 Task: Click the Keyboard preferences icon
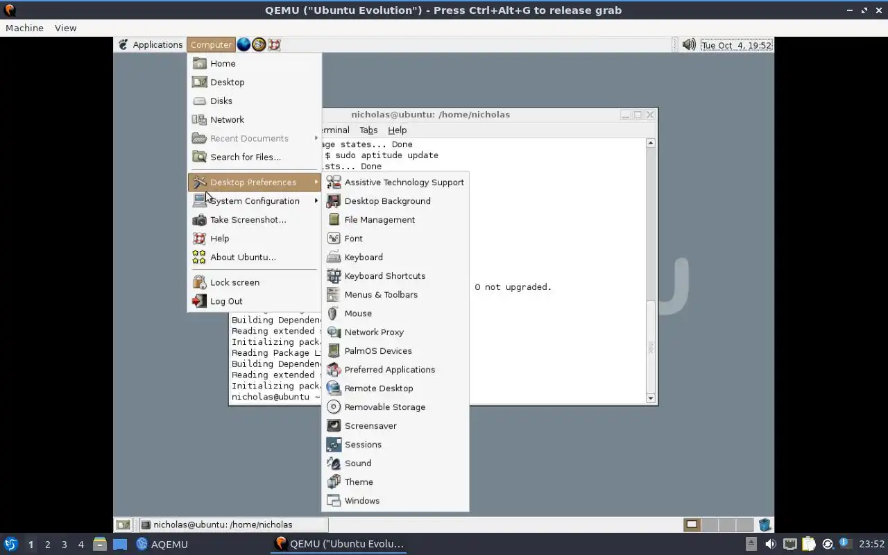pyautogui.click(x=334, y=257)
